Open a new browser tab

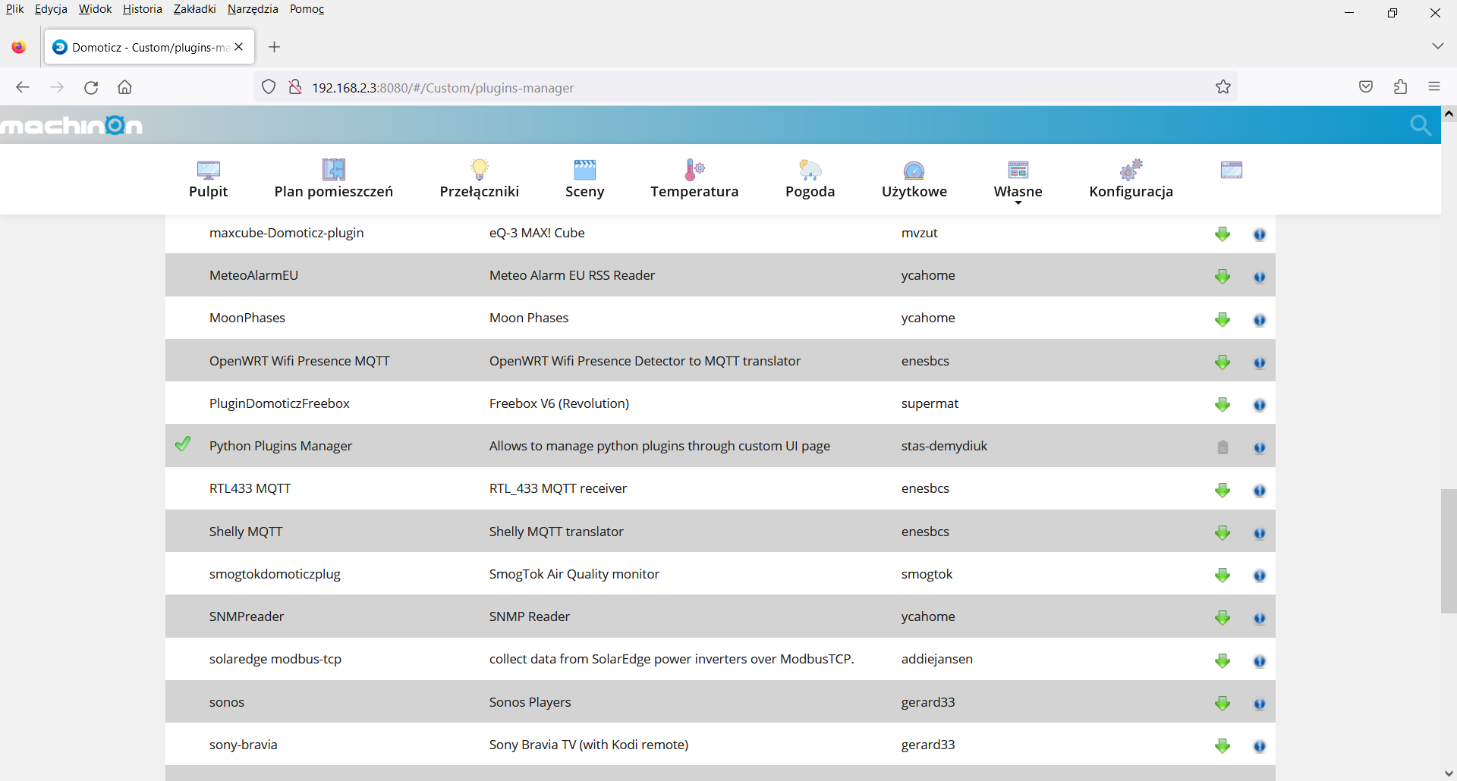(275, 47)
